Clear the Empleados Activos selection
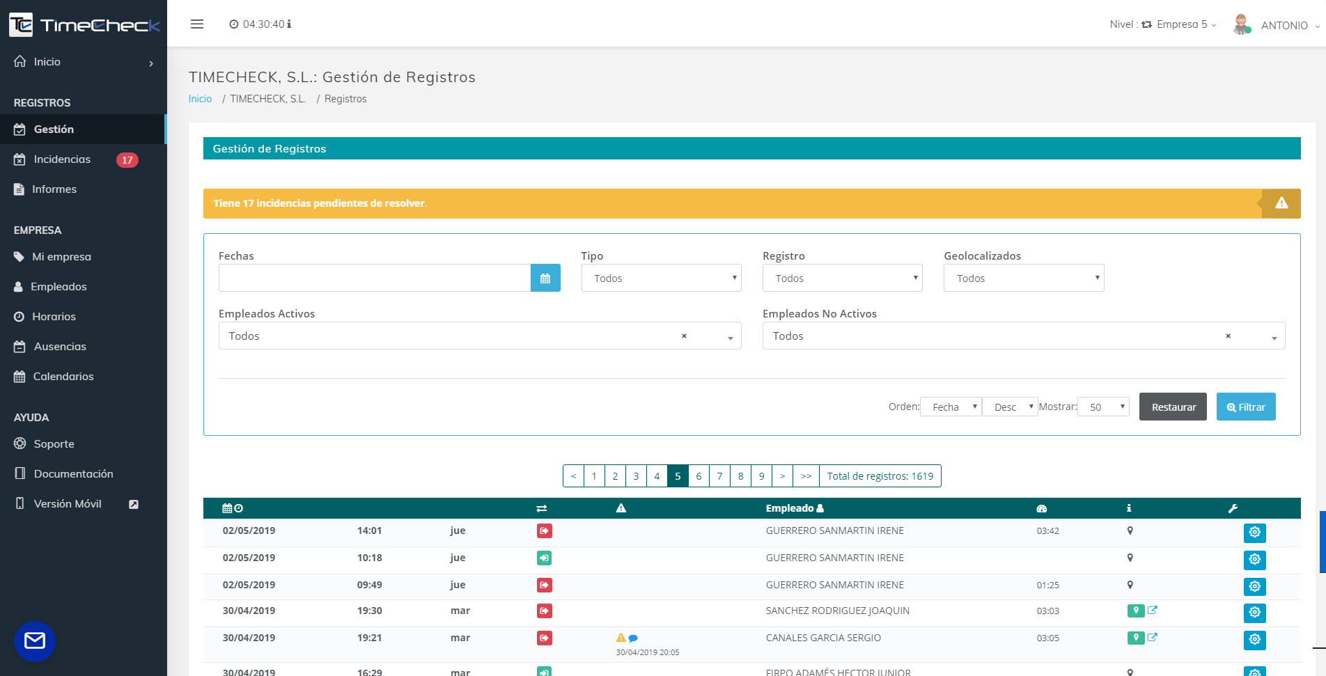The image size is (1326, 676). 684,336
